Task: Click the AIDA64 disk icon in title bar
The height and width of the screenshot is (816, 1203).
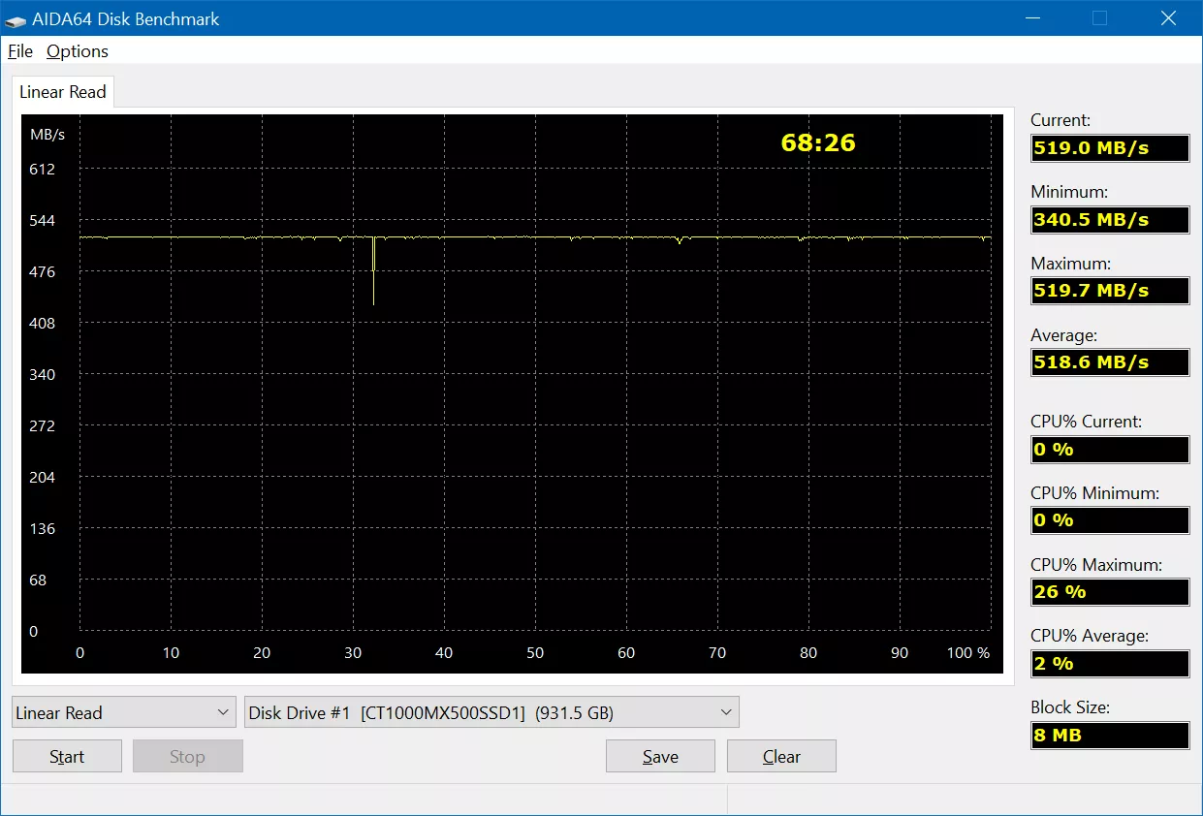Action: (x=16, y=19)
